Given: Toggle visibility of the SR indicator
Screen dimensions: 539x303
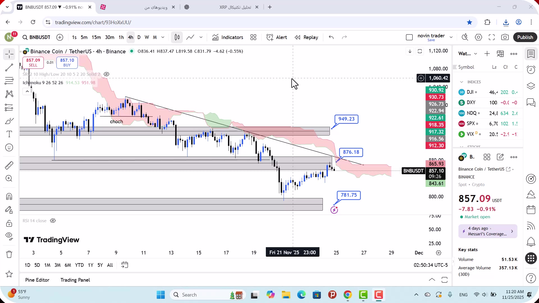Looking at the screenshot, I should [106, 74].
